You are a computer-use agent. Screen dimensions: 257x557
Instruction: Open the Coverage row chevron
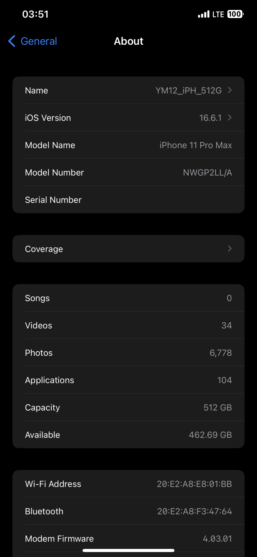230,248
